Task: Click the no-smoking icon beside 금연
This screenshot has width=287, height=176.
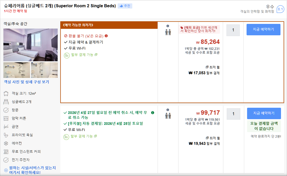Action: click(x=6, y=127)
